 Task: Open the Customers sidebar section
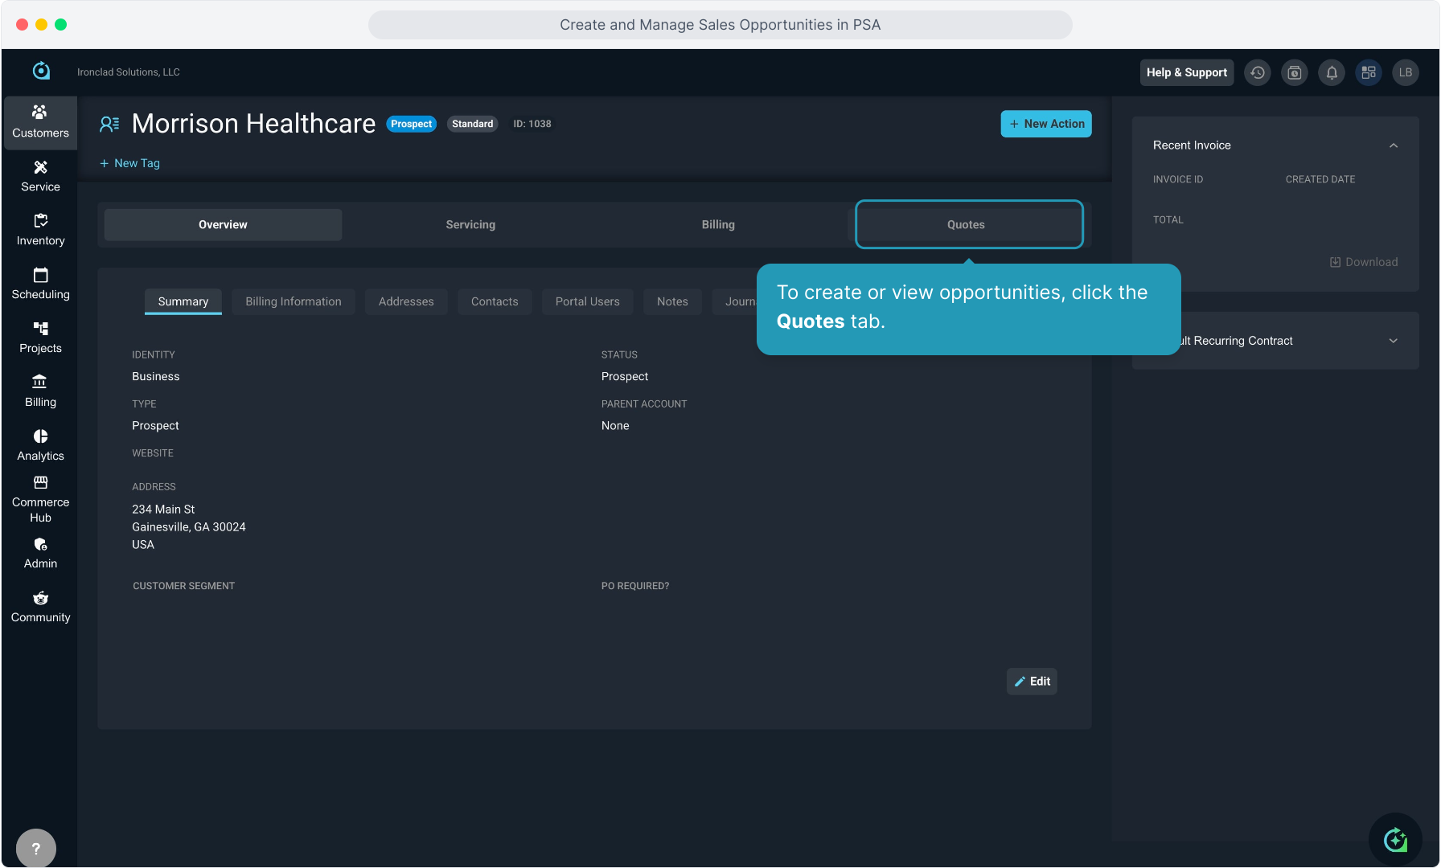pyautogui.click(x=40, y=122)
